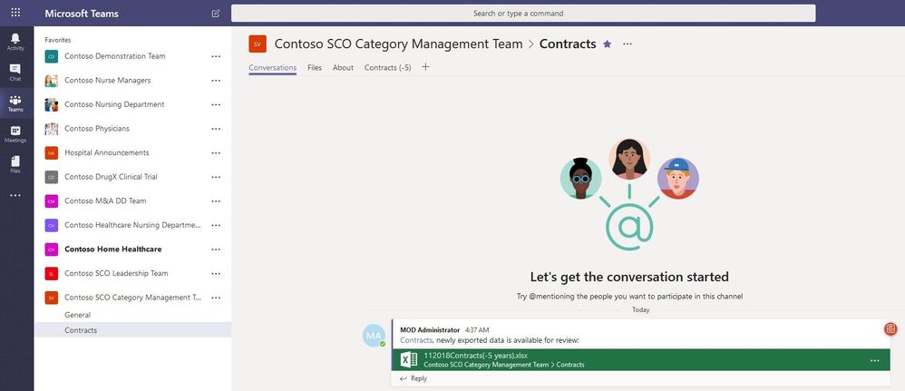Switch to the Files tab
Screen dimensions: 905x391
(315, 67)
